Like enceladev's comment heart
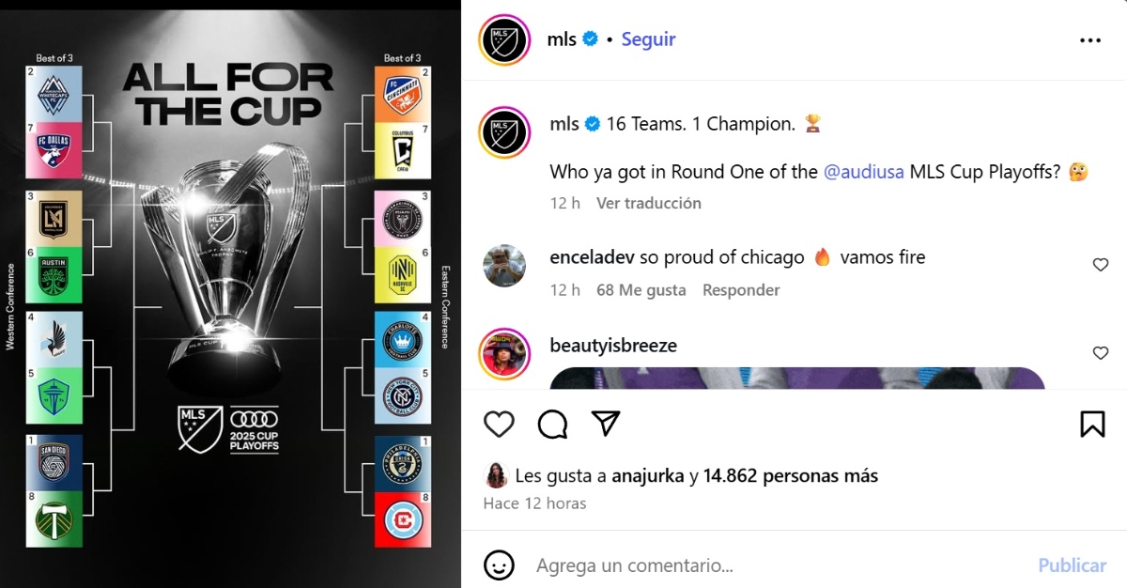Screen dimensions: 1127x588 1101,266
